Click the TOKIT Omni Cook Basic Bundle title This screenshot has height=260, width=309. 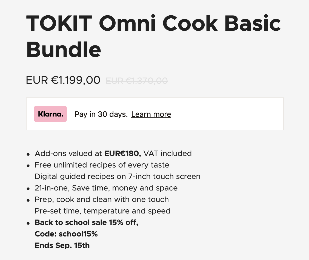(x=153, y=36)
